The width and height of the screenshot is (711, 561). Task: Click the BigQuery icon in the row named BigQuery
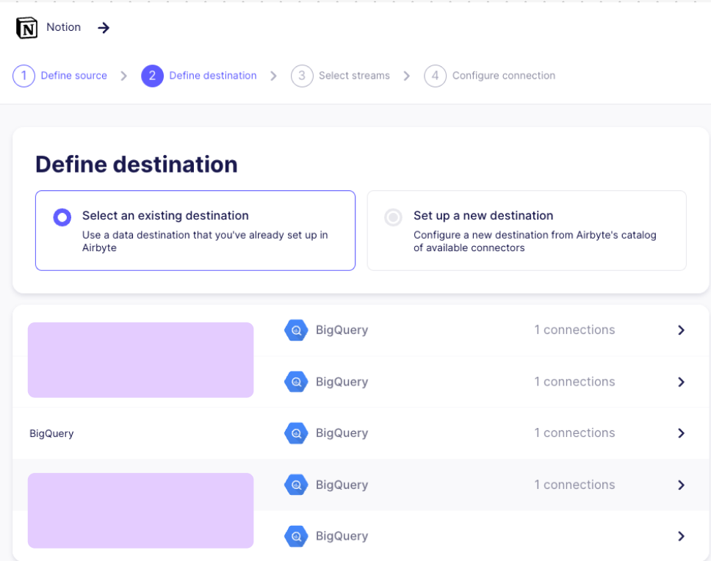(x=296, y=433)
